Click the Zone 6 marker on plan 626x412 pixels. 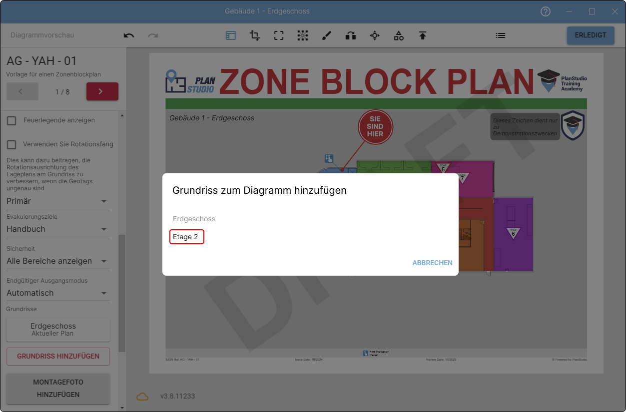click(x=513, y=233)
